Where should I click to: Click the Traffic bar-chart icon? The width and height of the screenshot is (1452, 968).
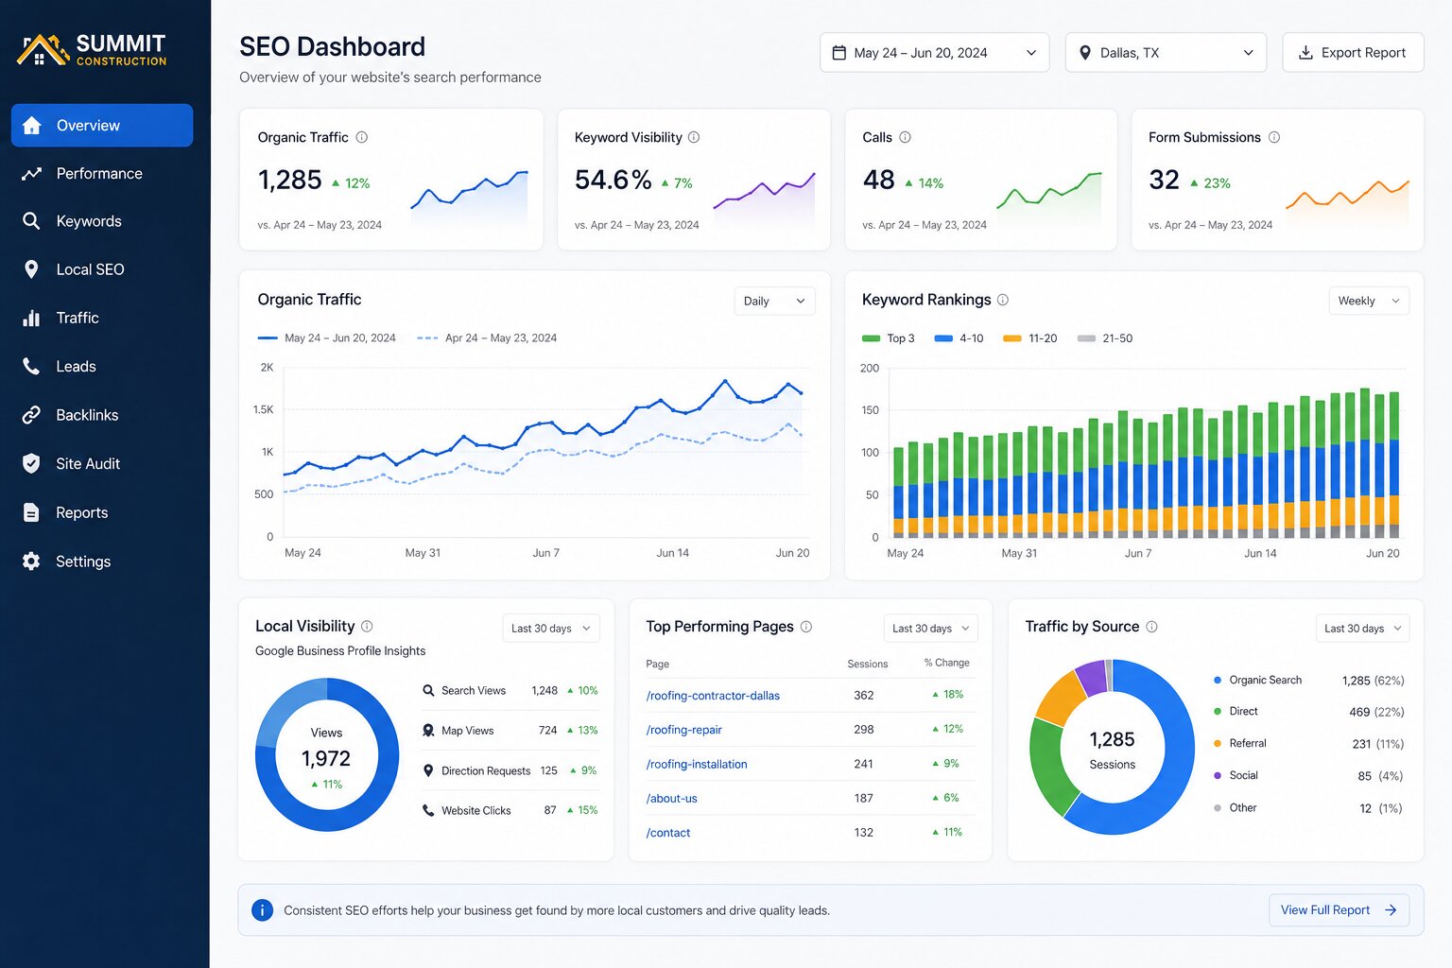pos(31,318)
